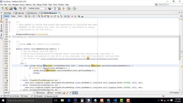Click the Save All toolbar icon

point(15,8)
